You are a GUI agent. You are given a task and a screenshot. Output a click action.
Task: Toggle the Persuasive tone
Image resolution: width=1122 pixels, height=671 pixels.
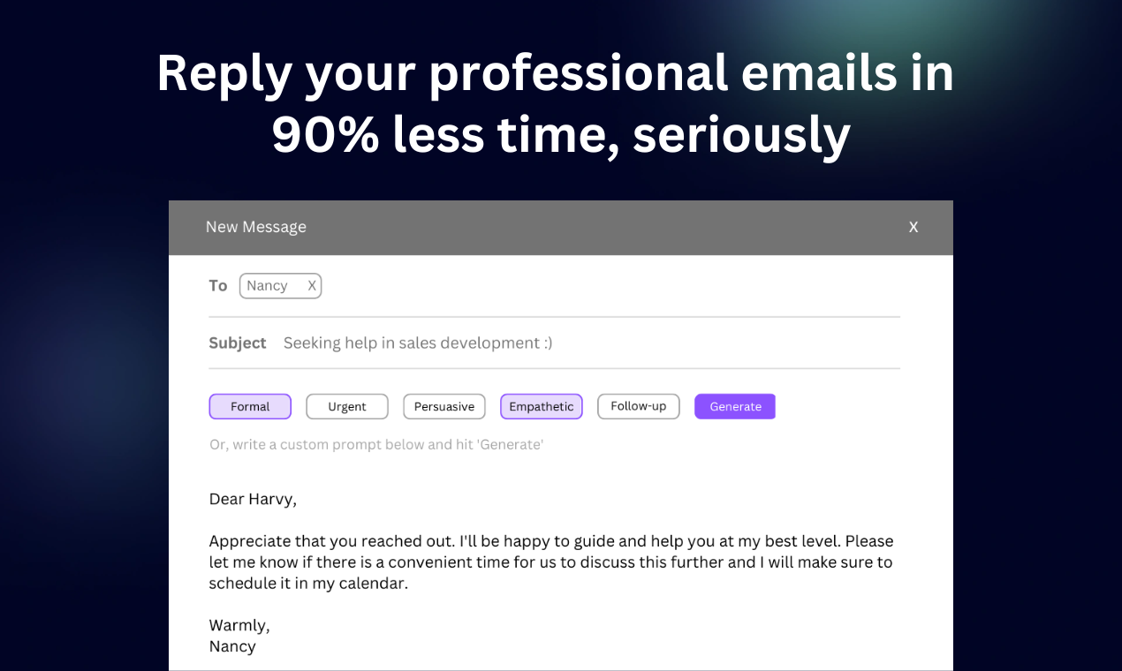443,406
